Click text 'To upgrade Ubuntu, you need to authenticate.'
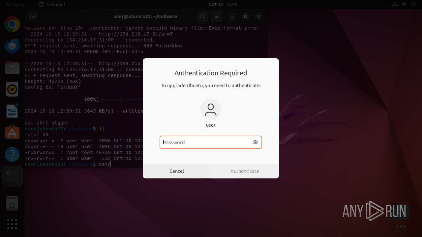422x237 pixels. pyautogui.click(x=211, y=86)
